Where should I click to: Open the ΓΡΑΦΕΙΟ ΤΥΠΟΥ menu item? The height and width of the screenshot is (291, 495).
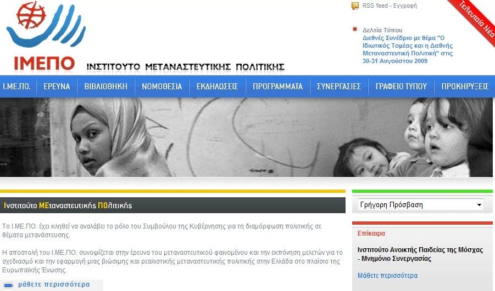click(x=401, y=86)
